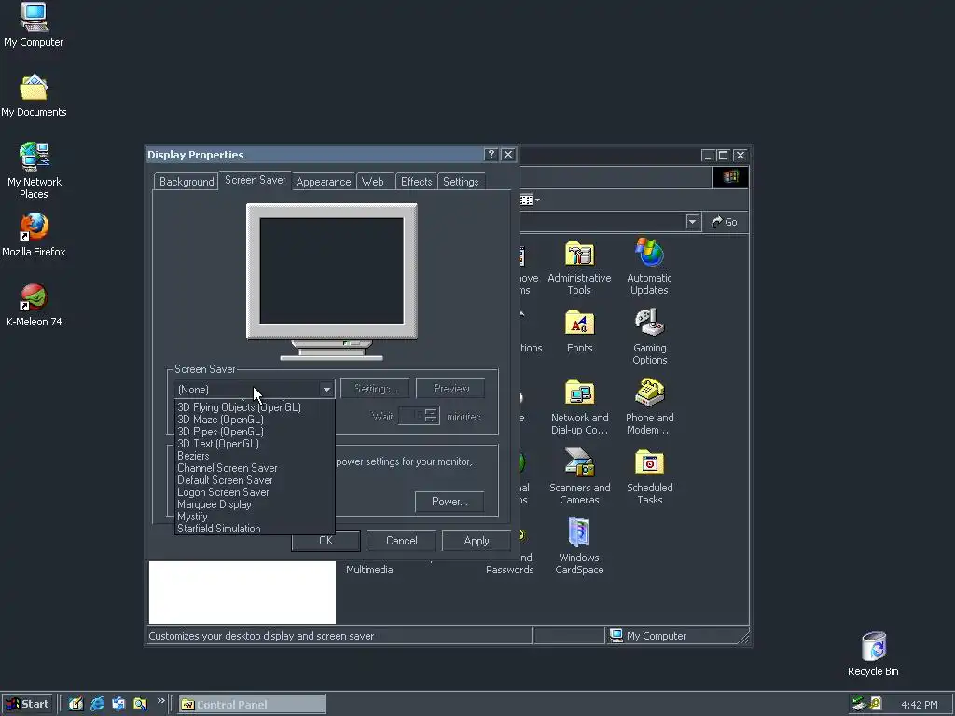
Task: Switch to the Settings tab
Action: pyautogui.click(x=461, y=182)
